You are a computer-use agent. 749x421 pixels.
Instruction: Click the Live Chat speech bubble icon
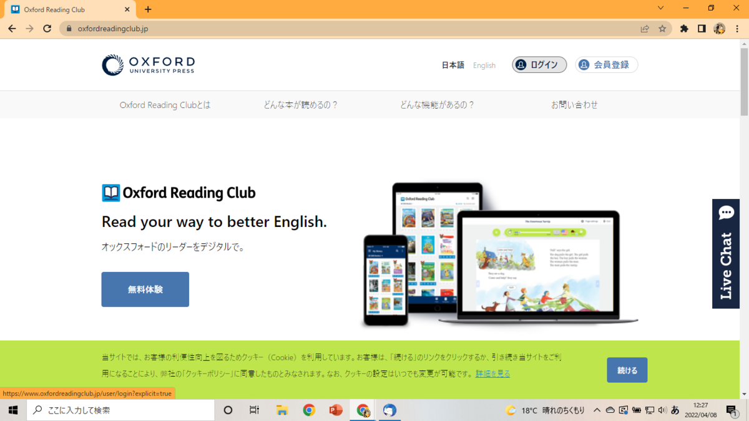point(727,213)
